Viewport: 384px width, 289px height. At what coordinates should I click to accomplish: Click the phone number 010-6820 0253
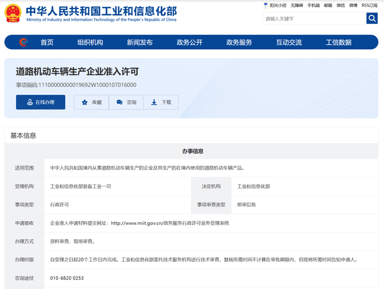67,278
